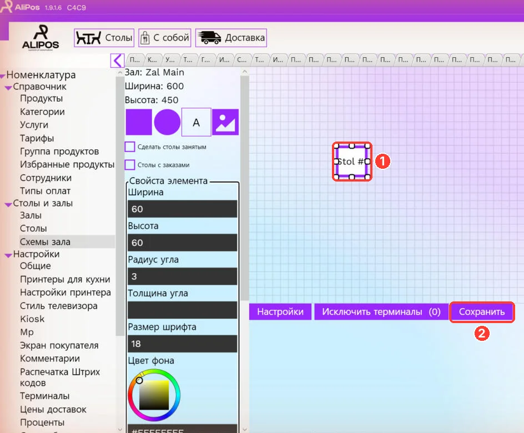524x433 pixels.
Task: Collapse the Справочник tree node
Action: [8, 88]
